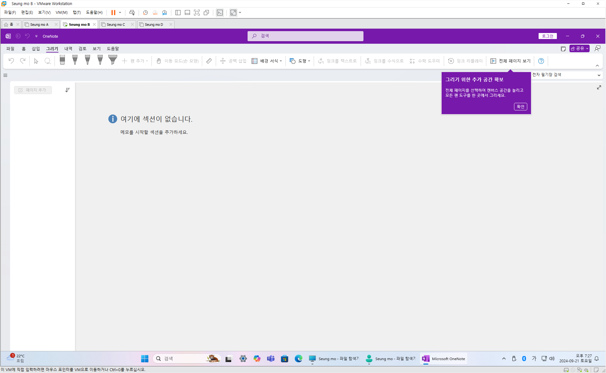Select the highlighter pen in the ribbon
606x373 pixels.
tap(112, 60)
